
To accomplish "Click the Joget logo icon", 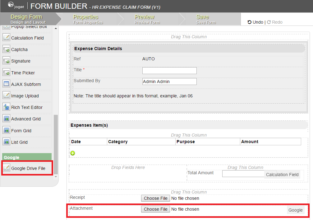I will [11, 5].
